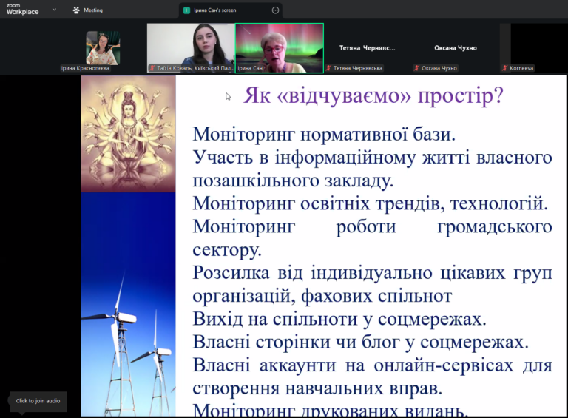Click the multi-armed deity image on slide
Viewport: 568px width, 418px height.
(128, 134)
